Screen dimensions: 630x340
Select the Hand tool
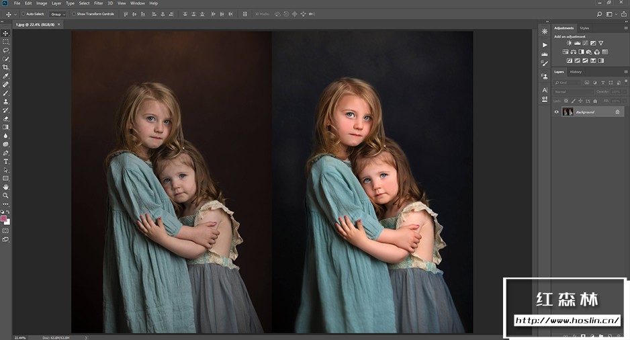[5, 187]
